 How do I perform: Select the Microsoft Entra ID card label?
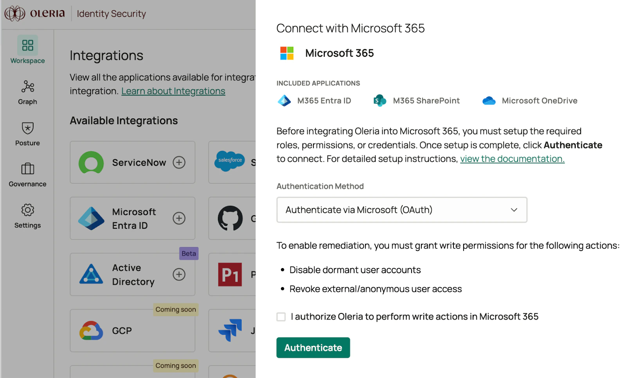(134, 219)
